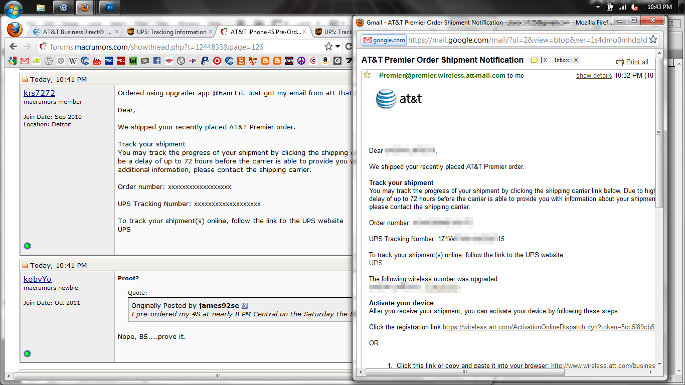Bookmark macrumors page with star icon
685x385 pixels.
(328, 47)
